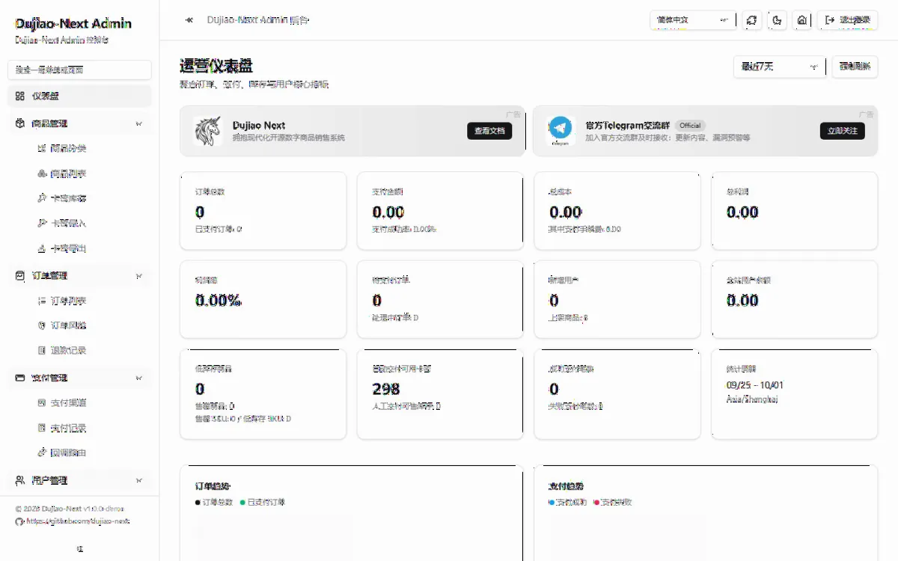
Task: Open the 卡密导出 menu item
Action: [x=87, y=248]
